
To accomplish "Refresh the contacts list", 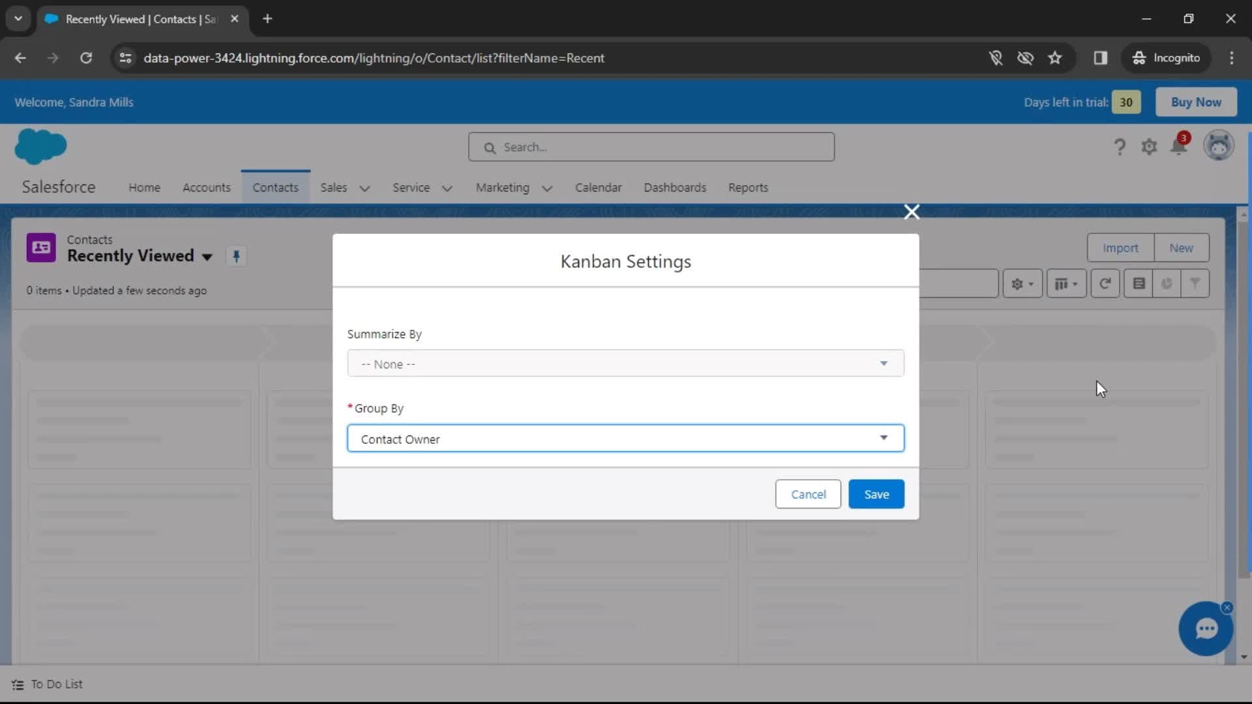I will (x=1105, y=284).
